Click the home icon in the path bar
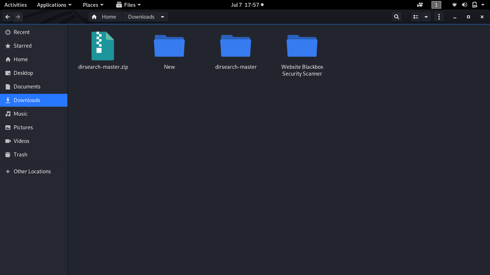Screen dimensions: 490x275 94,17
